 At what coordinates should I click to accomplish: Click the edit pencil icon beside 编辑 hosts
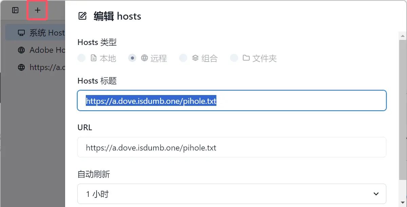pos(82,16)
